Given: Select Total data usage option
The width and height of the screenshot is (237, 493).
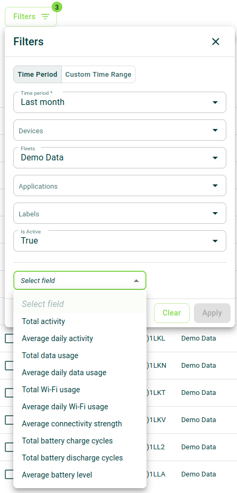Looking at the screenshot, I should point(80,355).
